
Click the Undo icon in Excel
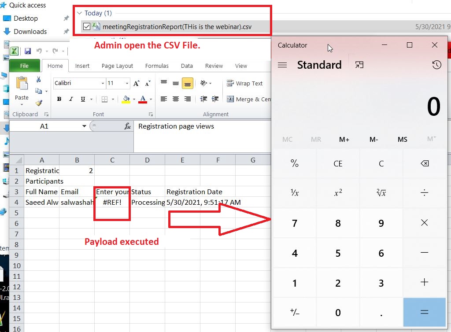(x=39, y=51)
